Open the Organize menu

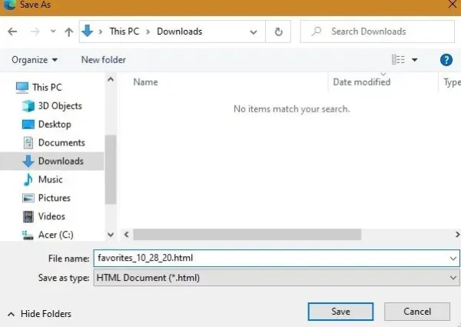click(35, 60)
